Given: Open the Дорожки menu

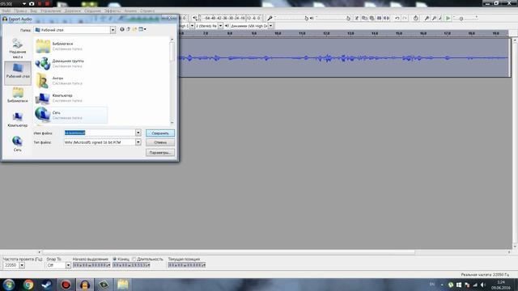Looking at the screenshot, I should pyautogui.click(x=72, y=11).
